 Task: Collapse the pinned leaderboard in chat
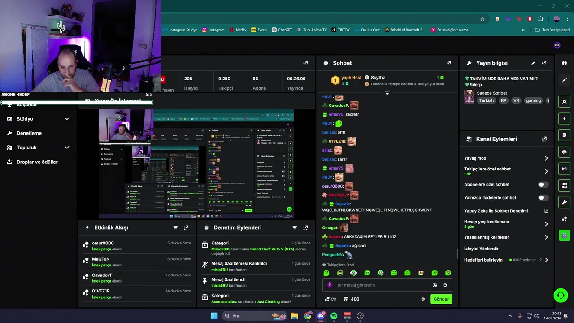(x=387, y=92)
